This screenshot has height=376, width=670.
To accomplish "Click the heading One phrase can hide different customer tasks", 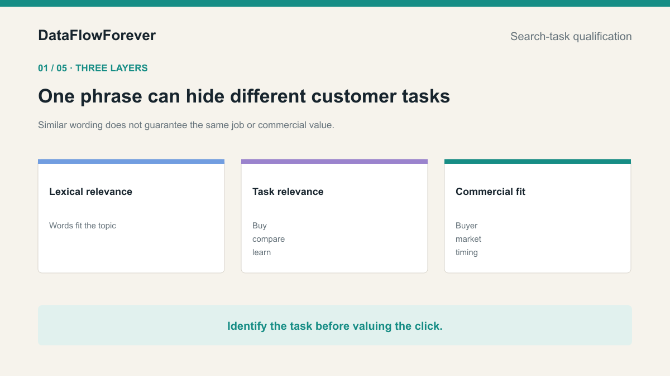I will point(244,96).
